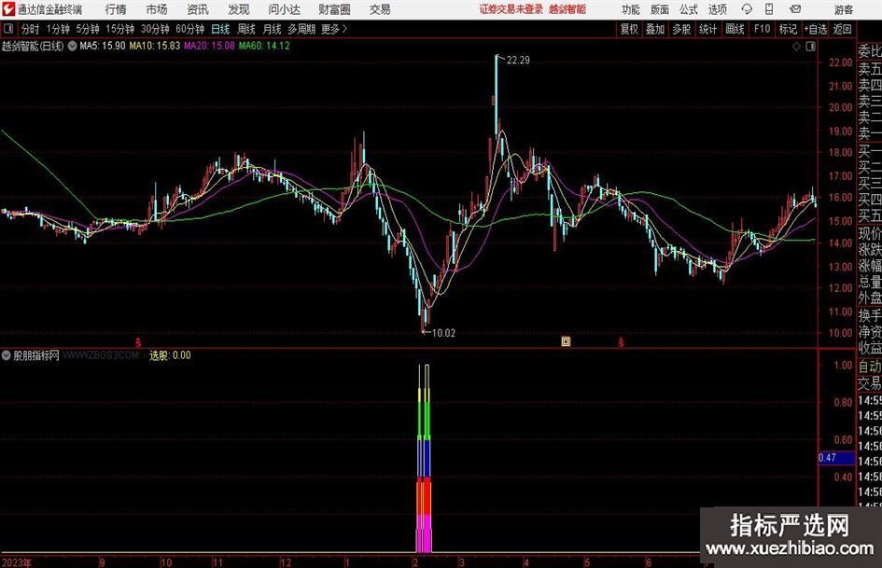The width and height of the screenshot is (882, 568).
Task: Toggle the left sidebar panel icon
Action: coord(8,29)
